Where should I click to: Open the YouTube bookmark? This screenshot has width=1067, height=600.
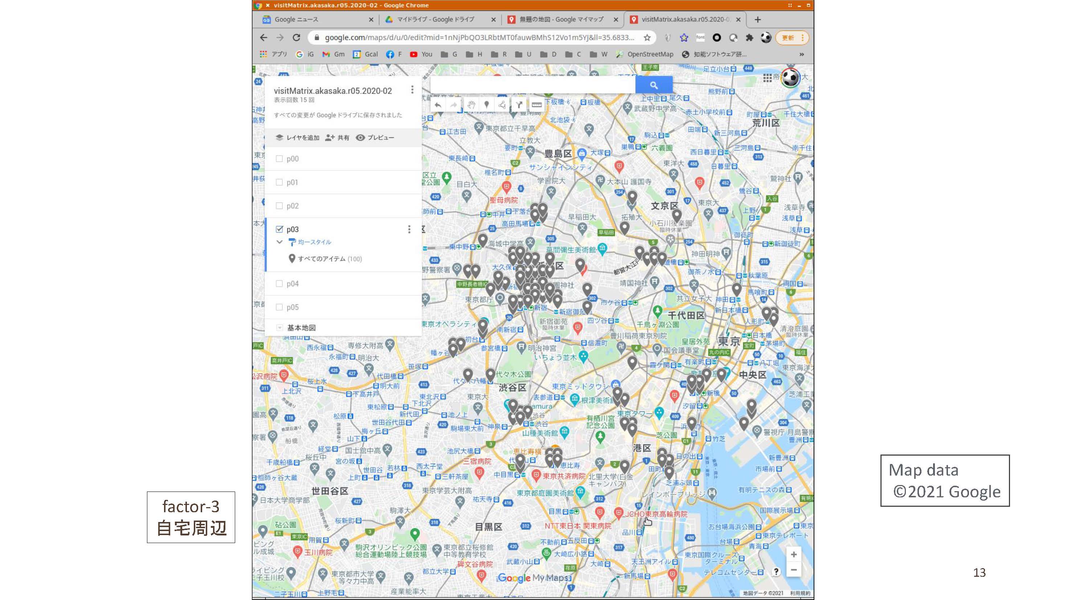coord(421,54)
